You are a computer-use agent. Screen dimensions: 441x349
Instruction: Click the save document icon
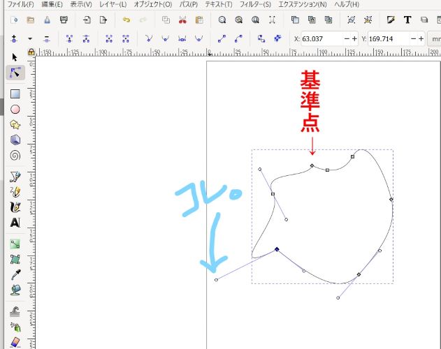tap(48, 20)
